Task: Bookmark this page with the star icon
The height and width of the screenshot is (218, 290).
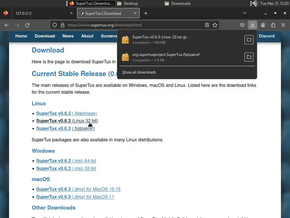Action: point(215,25)
